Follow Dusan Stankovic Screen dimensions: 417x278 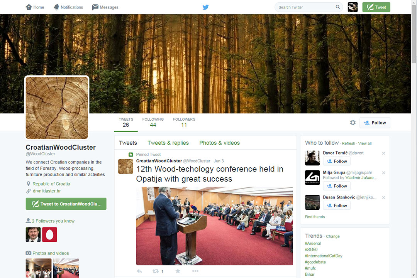tap(337, 206)
